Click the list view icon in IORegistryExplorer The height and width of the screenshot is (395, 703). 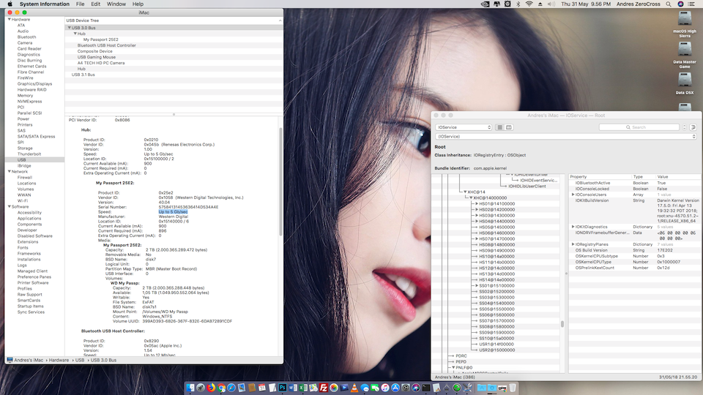tap(499, 127)
